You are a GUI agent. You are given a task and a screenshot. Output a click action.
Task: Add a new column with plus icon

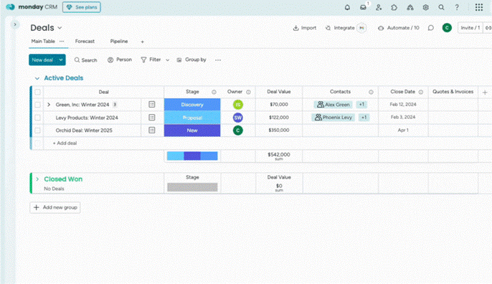pos(485,93)
